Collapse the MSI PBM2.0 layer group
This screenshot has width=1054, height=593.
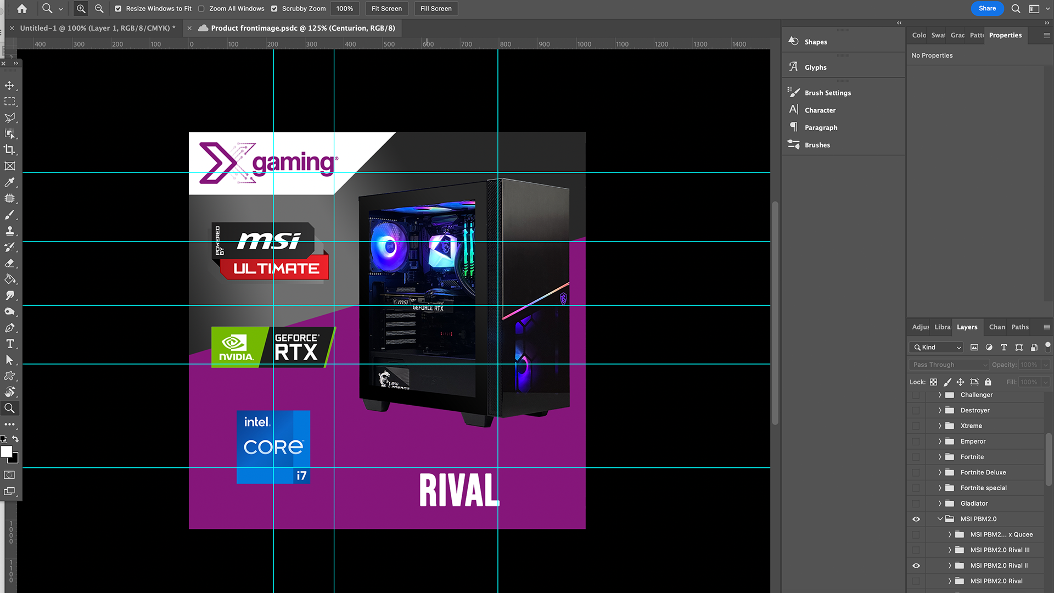(x=940, y=519)
